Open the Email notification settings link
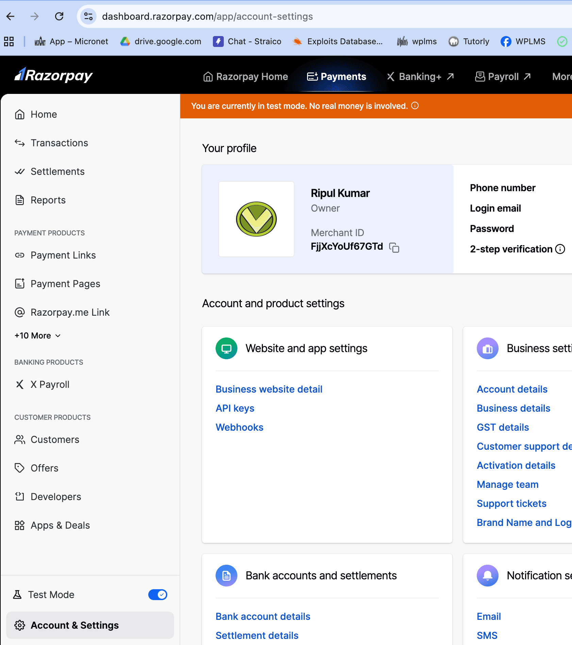Image resolution: width=572 pixels, height=645 pixels. click(x=489, y=616)
